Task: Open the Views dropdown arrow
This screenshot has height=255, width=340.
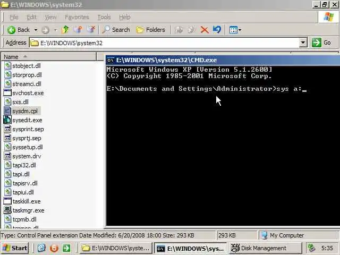Action: 240,30
